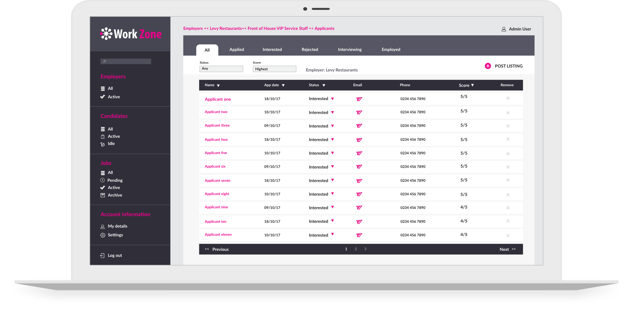Sort by Name column header arrow

pos(218,86)
